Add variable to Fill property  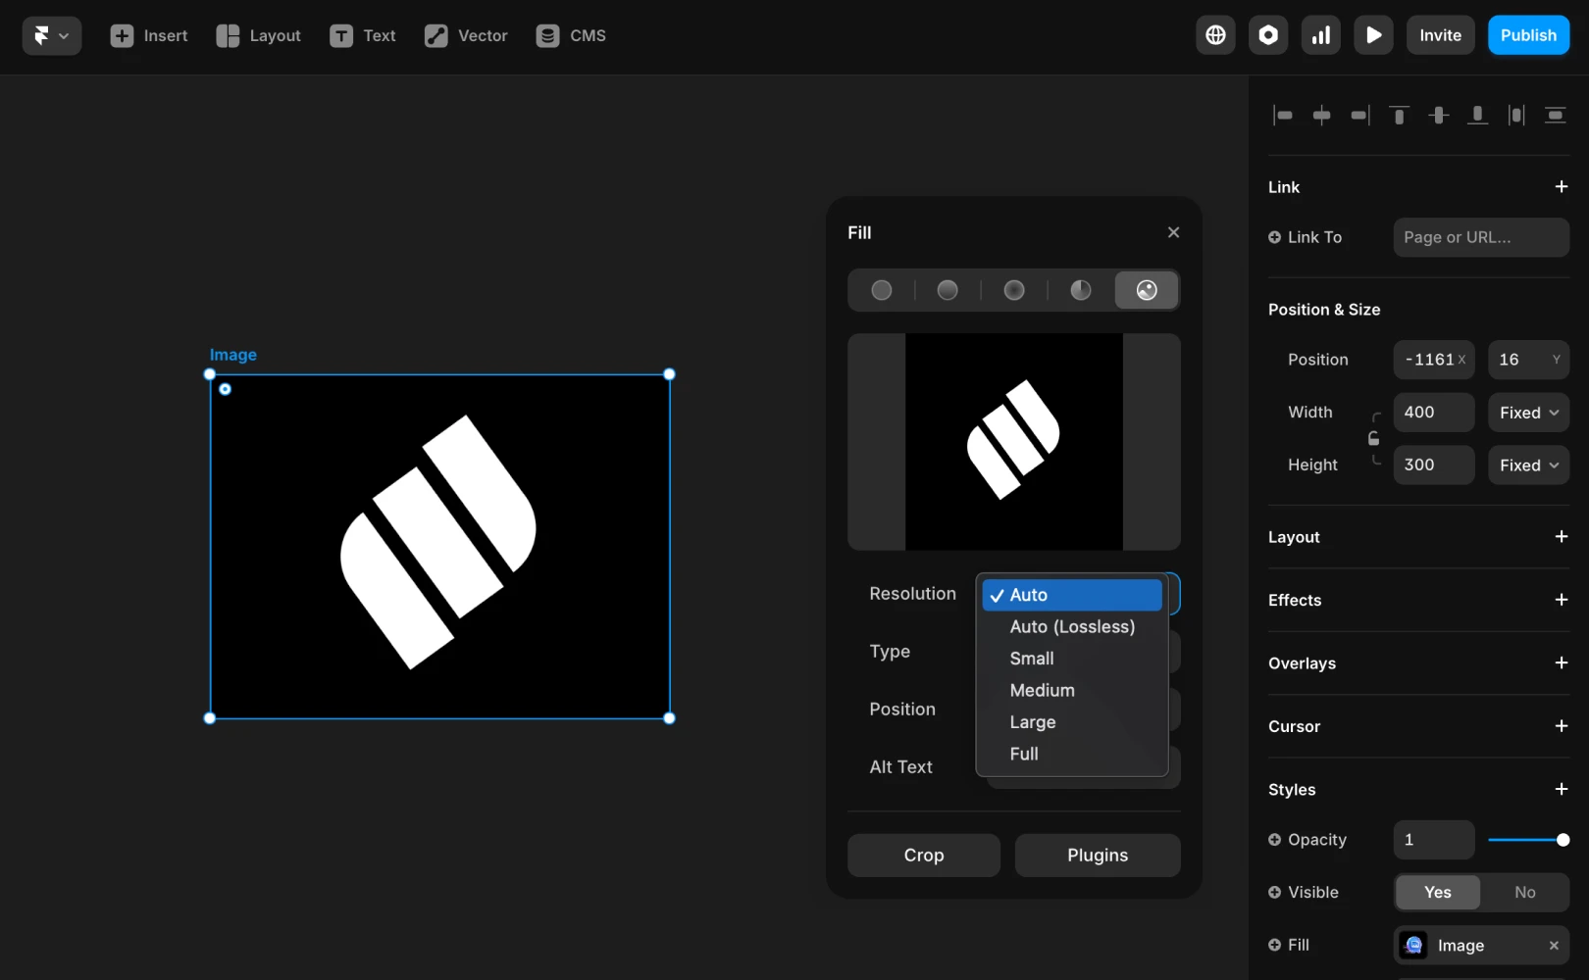click(1275, 946)
